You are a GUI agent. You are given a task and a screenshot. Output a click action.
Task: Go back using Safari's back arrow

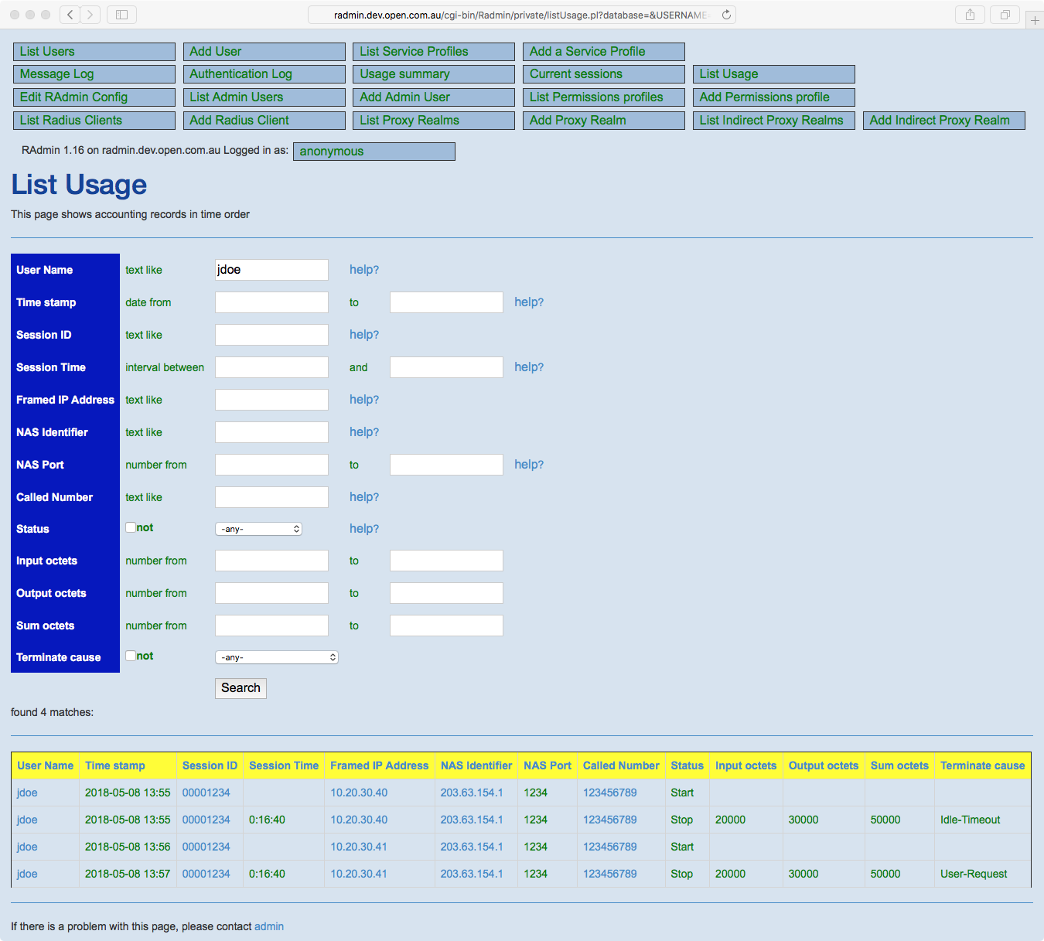tap(70, 15)
